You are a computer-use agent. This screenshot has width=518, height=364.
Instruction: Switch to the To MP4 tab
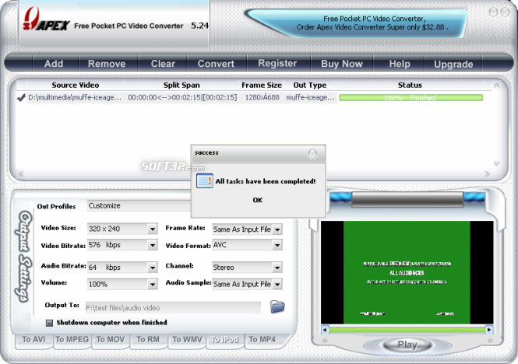pos(263,340)
